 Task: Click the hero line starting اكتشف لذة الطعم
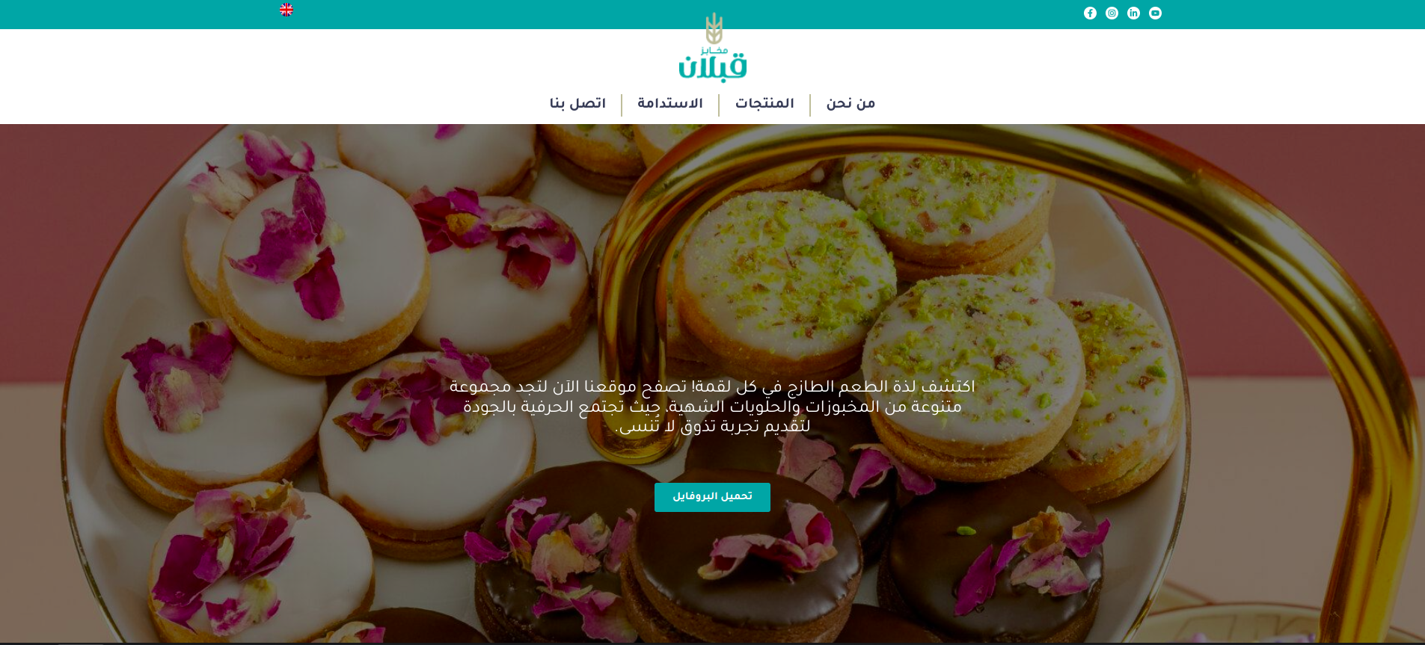[712, 387]
